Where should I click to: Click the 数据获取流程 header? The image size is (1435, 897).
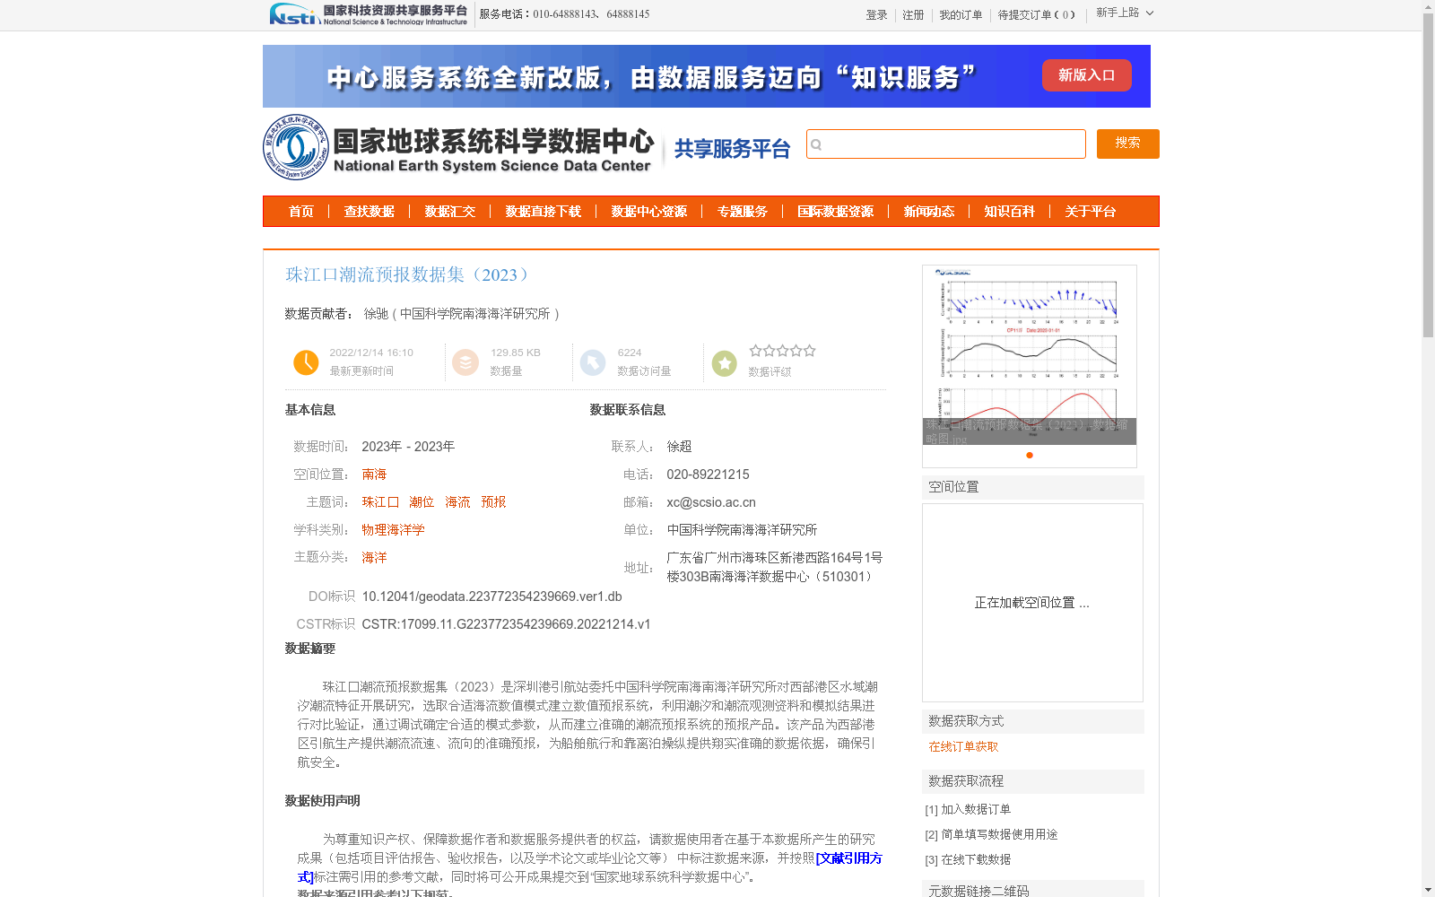[x=1033, y=781]
